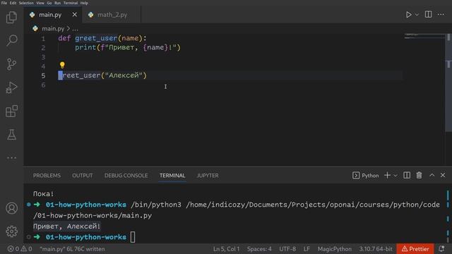
Task: Open the notifications bell
Action: pos(441,249)
